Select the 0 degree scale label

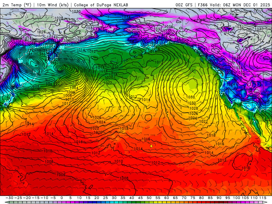pyautogui.click(x=62, y=198)
